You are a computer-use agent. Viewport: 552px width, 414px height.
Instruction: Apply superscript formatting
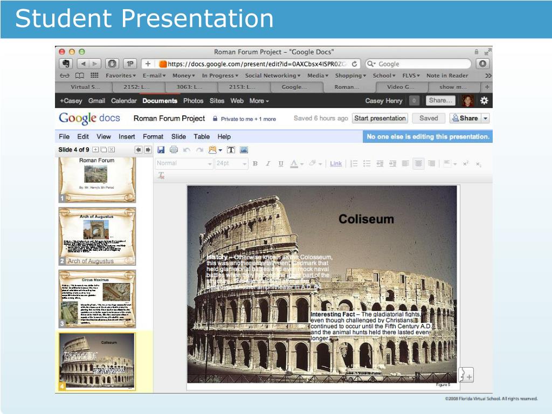465,163
